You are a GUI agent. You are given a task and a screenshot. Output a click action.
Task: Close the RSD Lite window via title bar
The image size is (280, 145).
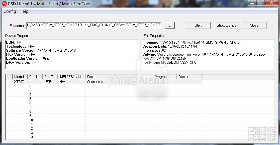[272, 3]
